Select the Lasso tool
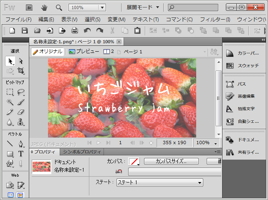The image size is (268, 200). [21, 92]
